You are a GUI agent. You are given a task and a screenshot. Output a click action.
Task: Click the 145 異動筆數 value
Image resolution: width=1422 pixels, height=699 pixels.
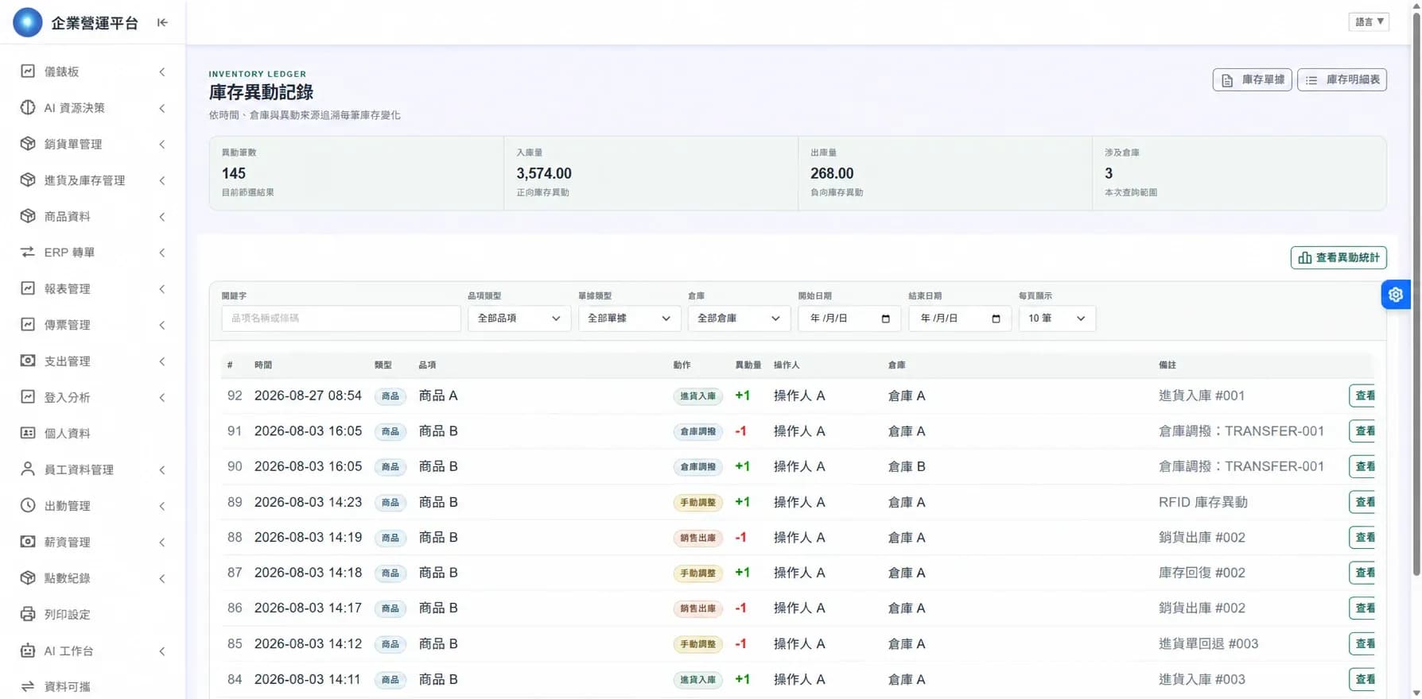(234, 173)
